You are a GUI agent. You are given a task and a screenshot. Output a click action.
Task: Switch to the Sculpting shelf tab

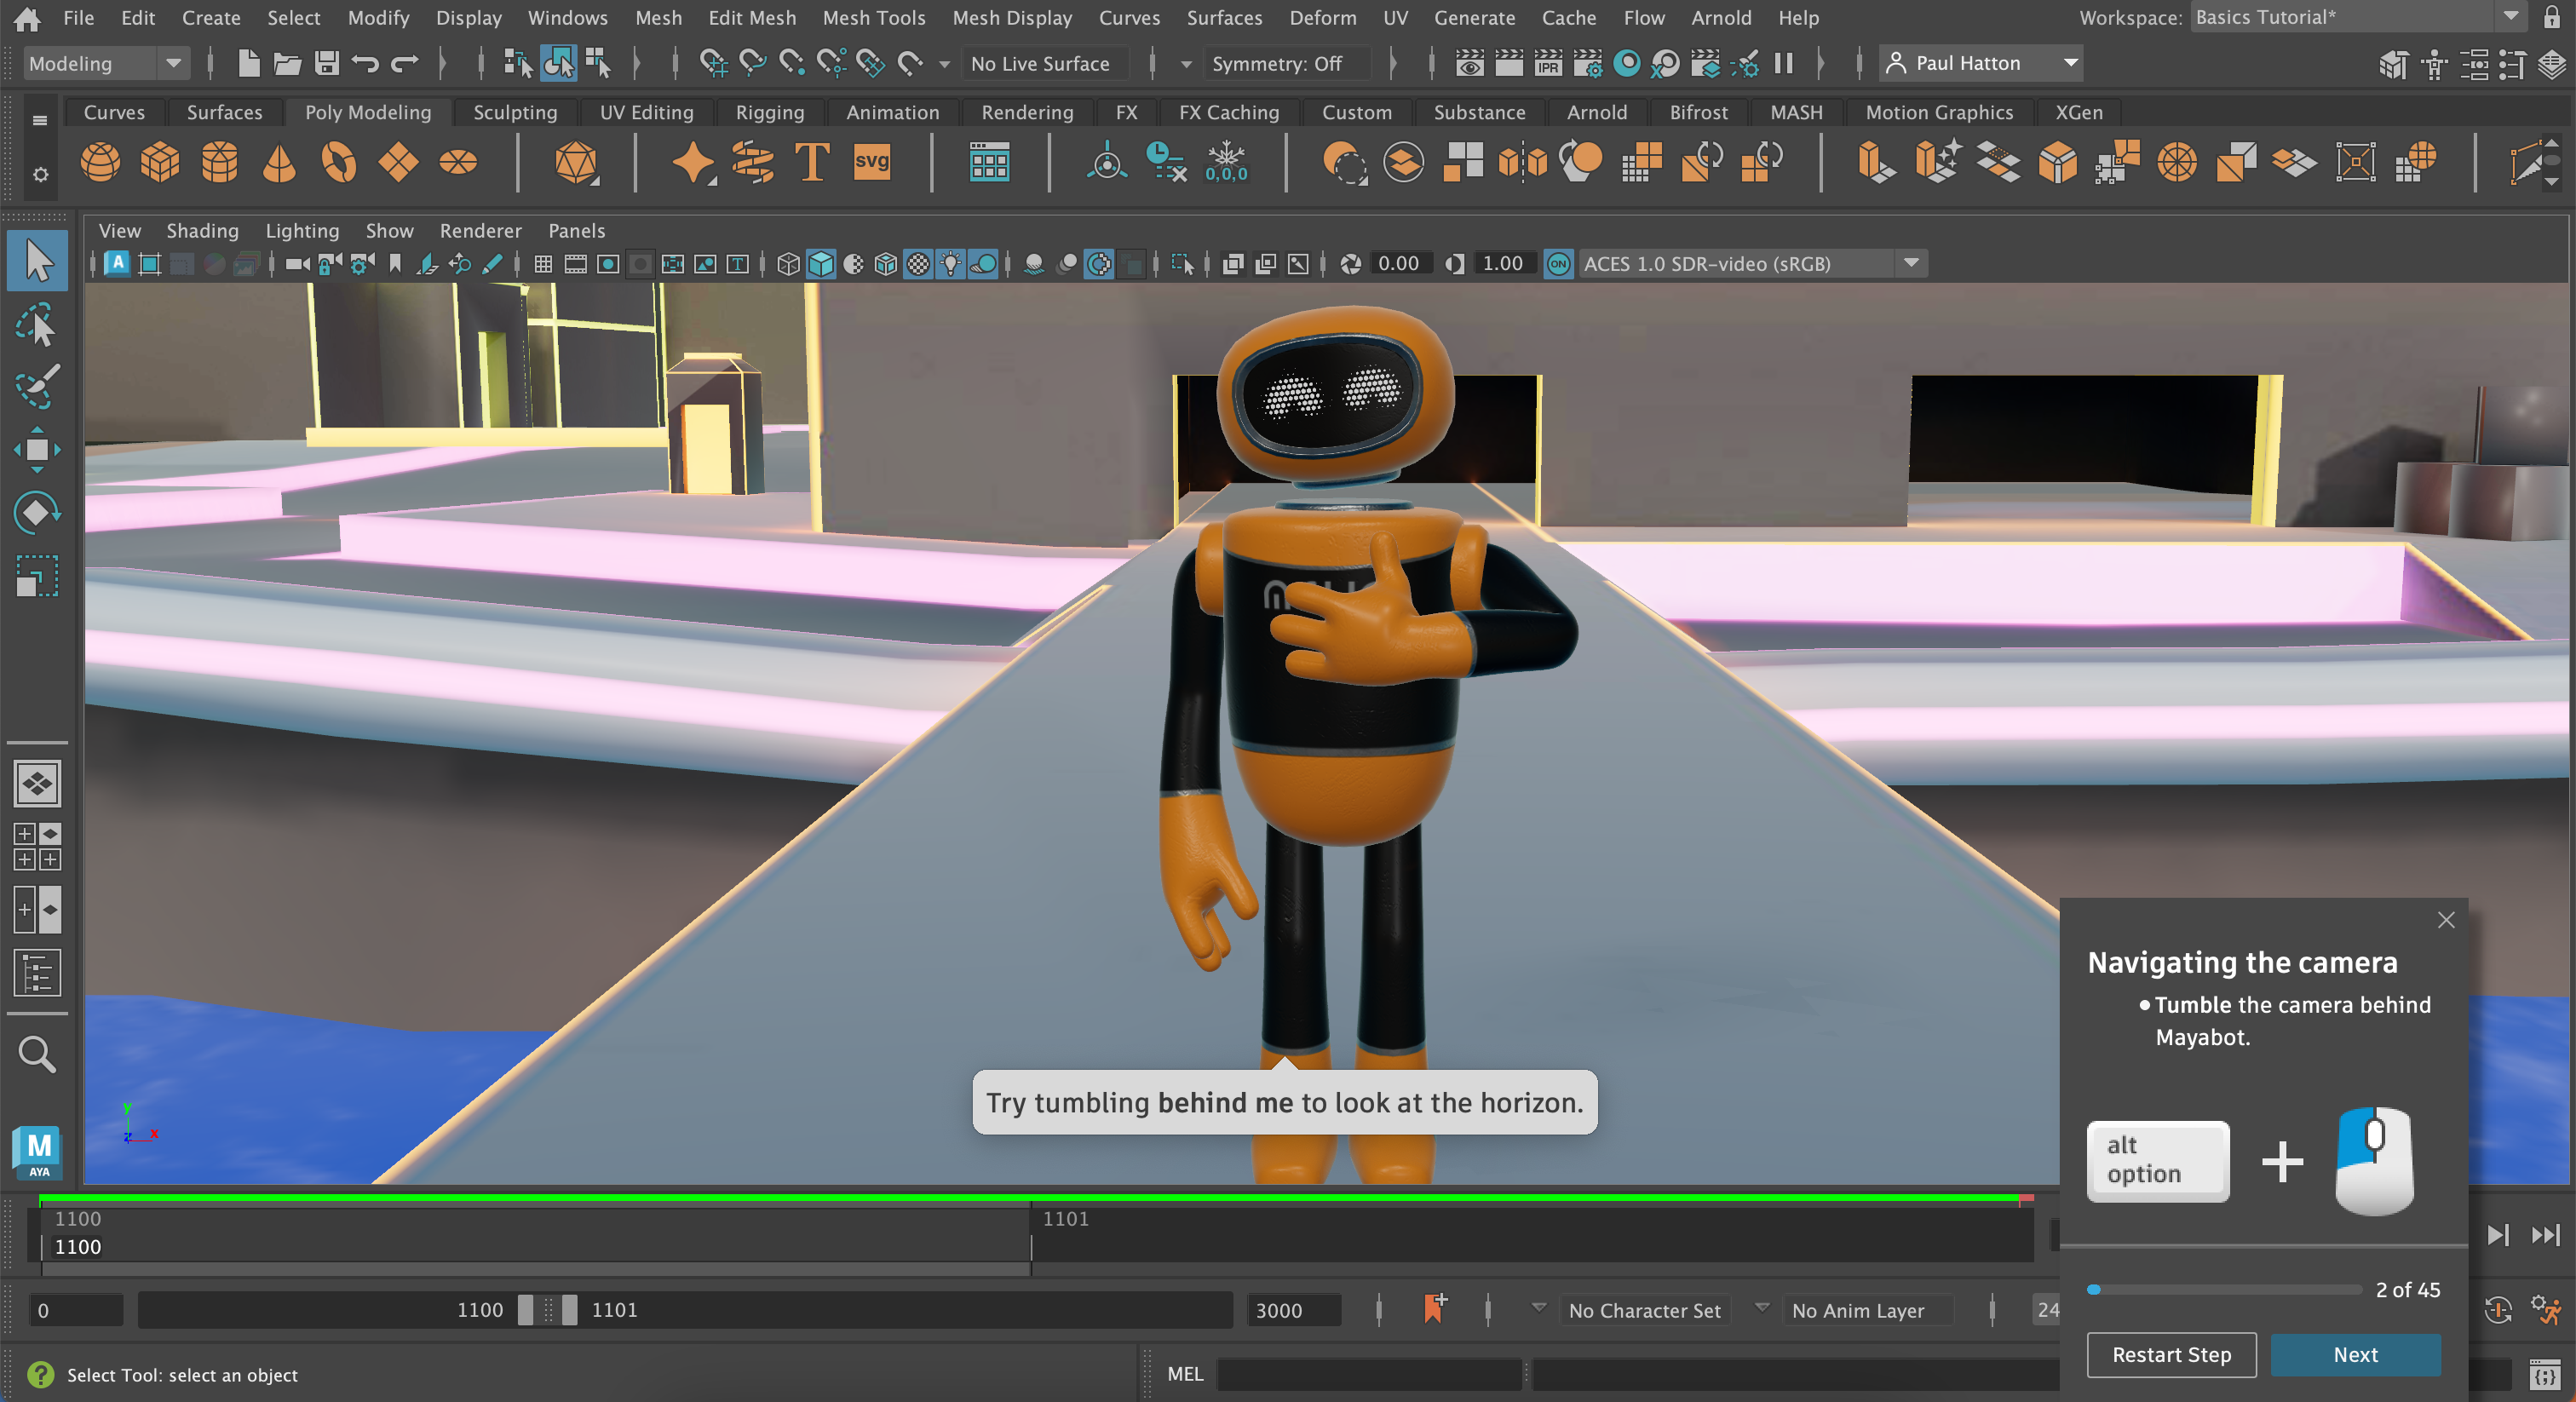[515, 112]
